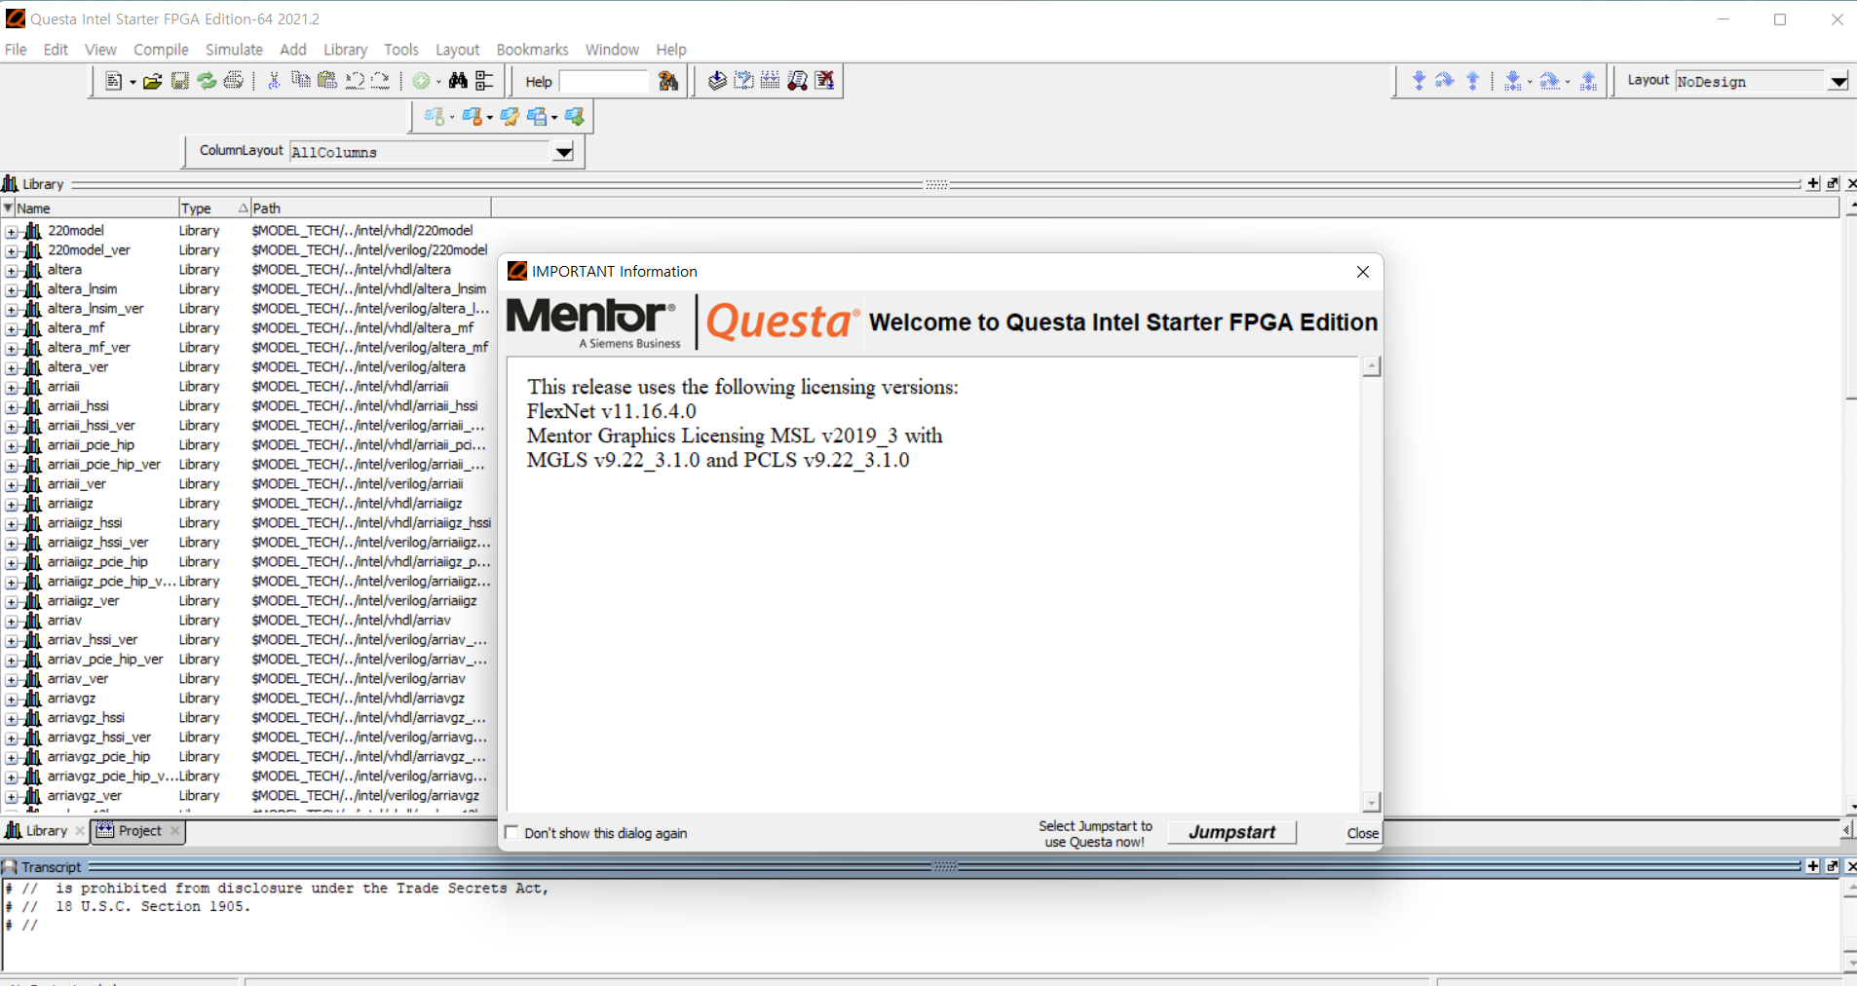Expand the arriaii_hssi library node
The image size is (1857, 986).
click(12, 407)
